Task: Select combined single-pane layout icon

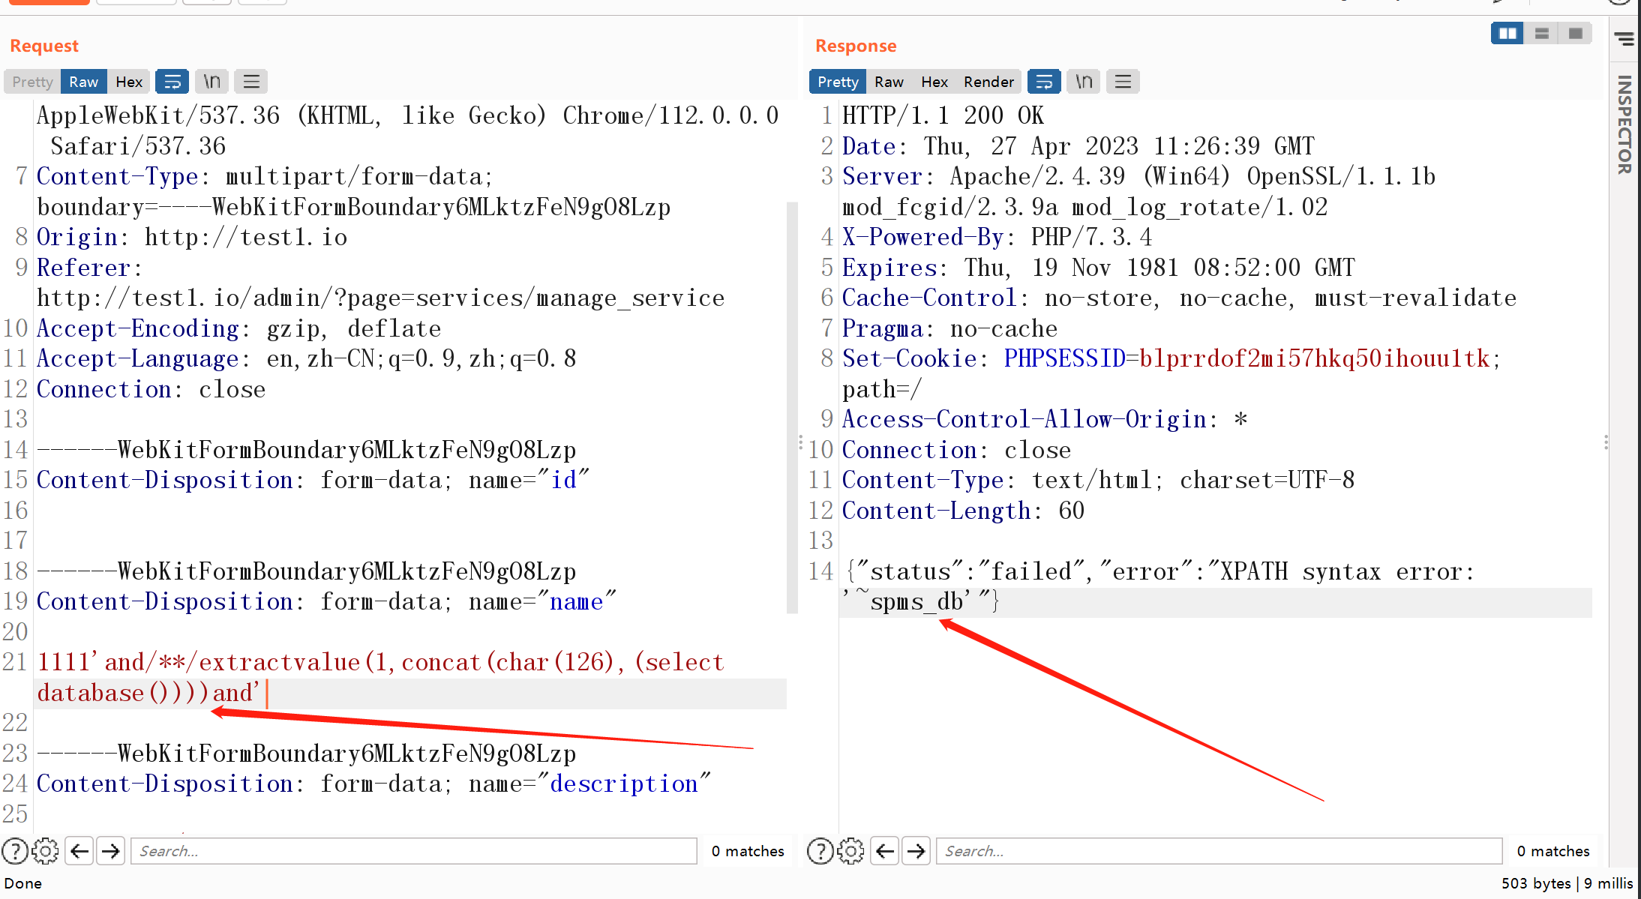Action: tap(1575, 34)
